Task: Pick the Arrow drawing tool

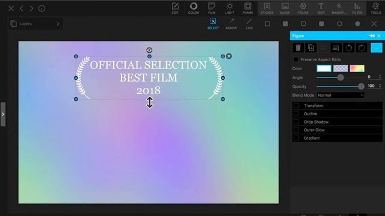Action: pos(231,24)
